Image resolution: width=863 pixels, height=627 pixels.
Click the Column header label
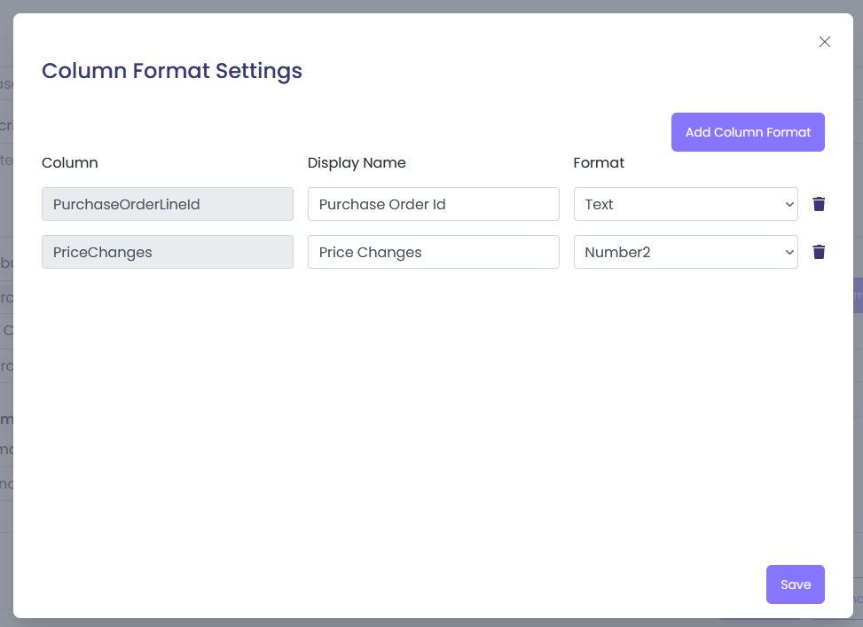tap(70, 162)
